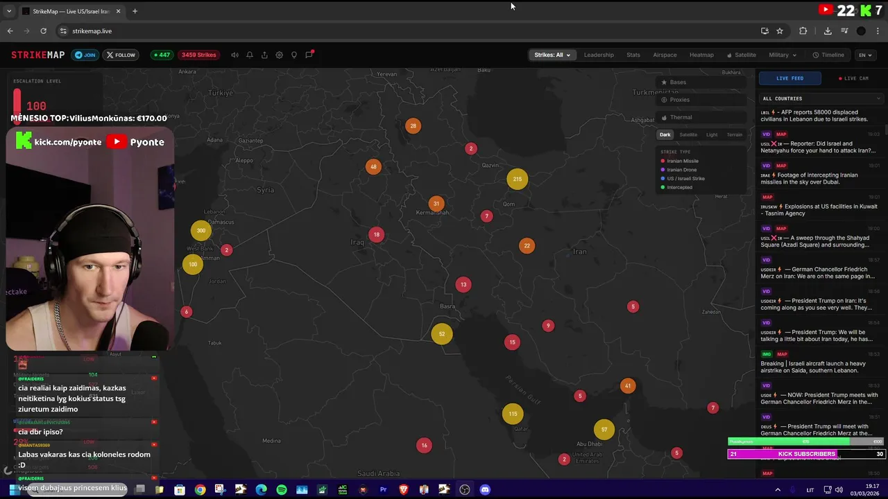Click the X FOLLOW button
This screenshot has width=888, height=499.
[121, 55]
